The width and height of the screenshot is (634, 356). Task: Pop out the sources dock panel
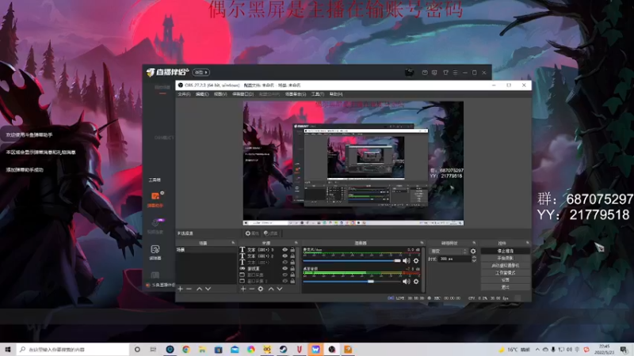tap(296, 243)
